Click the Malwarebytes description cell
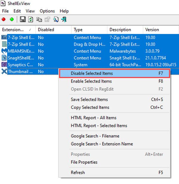179x184 pixels. tap(123, 51)
